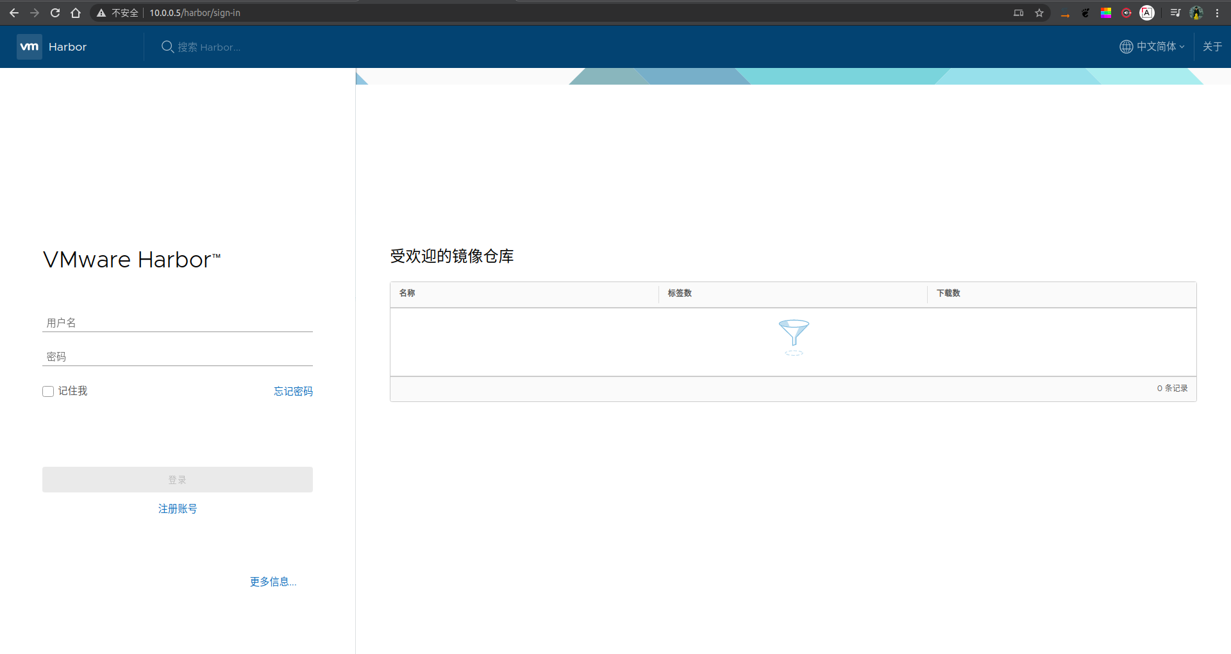The image size is (1231, 654).
Task: Click the browser forward arrow
Action: 35,13
